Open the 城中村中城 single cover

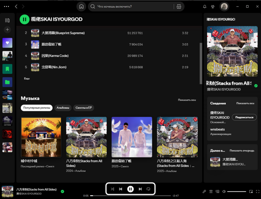41,137
